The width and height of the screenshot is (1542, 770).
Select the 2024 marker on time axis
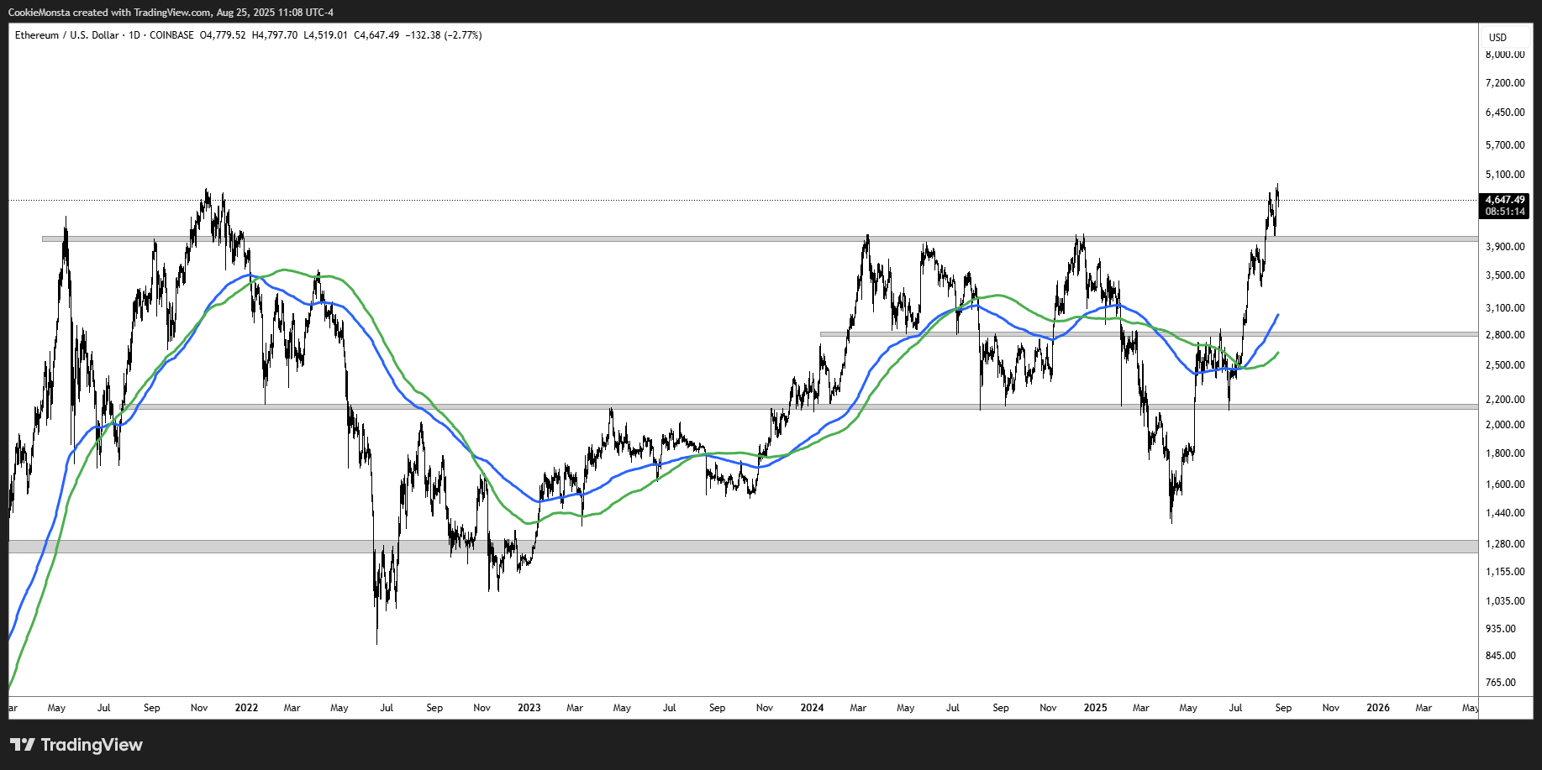point(812,708)
